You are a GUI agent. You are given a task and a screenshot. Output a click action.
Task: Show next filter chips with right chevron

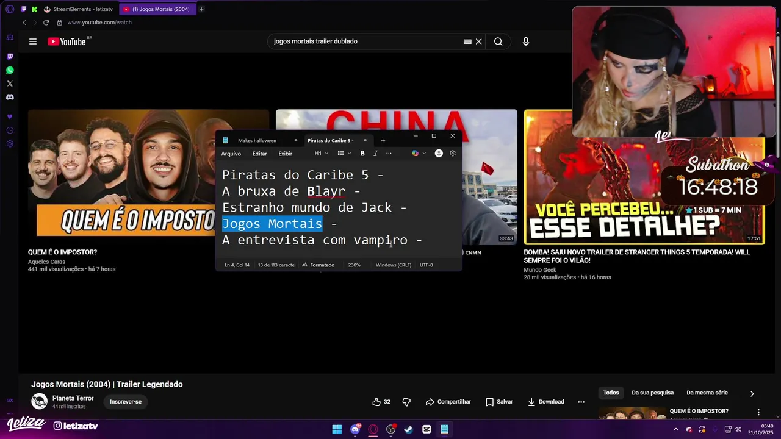(x=752, y=394)
